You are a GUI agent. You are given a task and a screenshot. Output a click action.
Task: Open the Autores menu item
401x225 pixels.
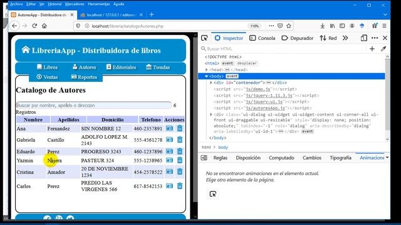tap(84, 67)
